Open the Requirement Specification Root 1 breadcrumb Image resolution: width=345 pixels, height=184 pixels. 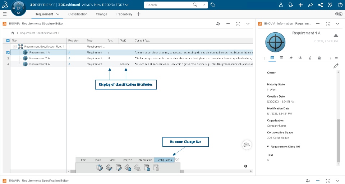(x=40, y=33)
